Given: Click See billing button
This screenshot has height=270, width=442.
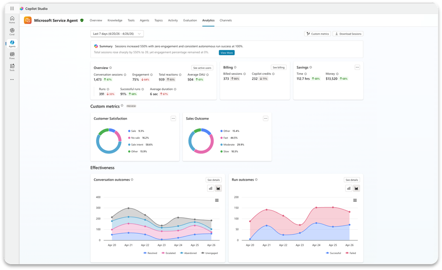Looking at the screenshot, I should pos(278,67).
